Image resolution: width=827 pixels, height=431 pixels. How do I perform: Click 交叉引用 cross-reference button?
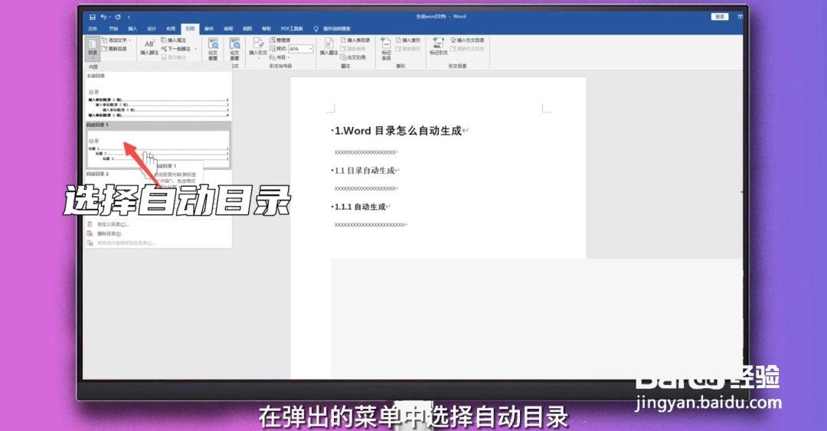353,57
